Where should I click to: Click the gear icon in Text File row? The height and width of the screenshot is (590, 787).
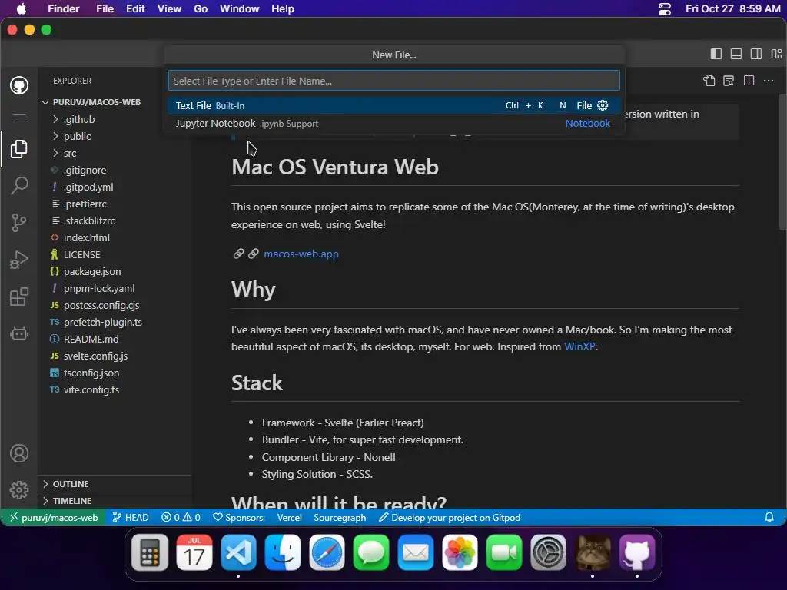coord(603,105)
